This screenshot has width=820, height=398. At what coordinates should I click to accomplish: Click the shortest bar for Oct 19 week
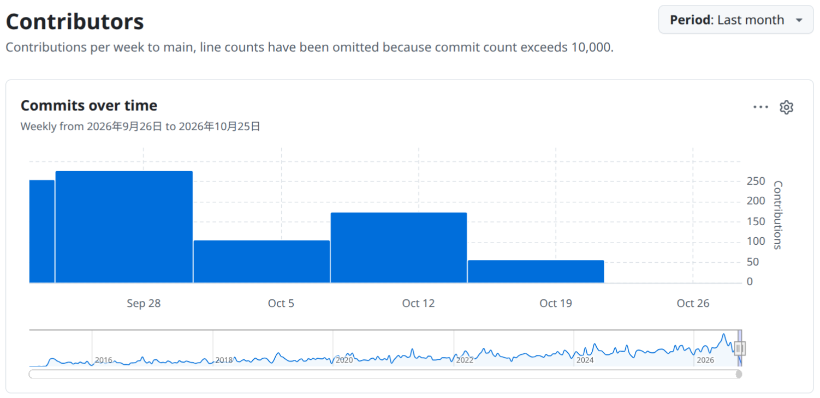click(x=536, y=272)
